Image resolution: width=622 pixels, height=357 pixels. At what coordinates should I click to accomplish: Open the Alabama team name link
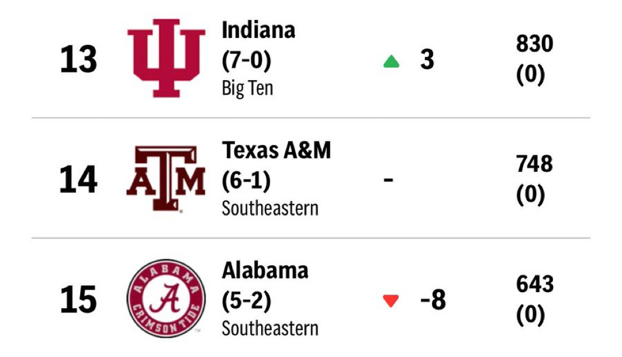tap(265, 271)
